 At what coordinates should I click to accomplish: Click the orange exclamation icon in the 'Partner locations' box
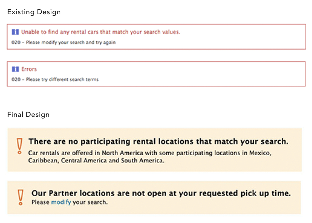pos(20,197)
